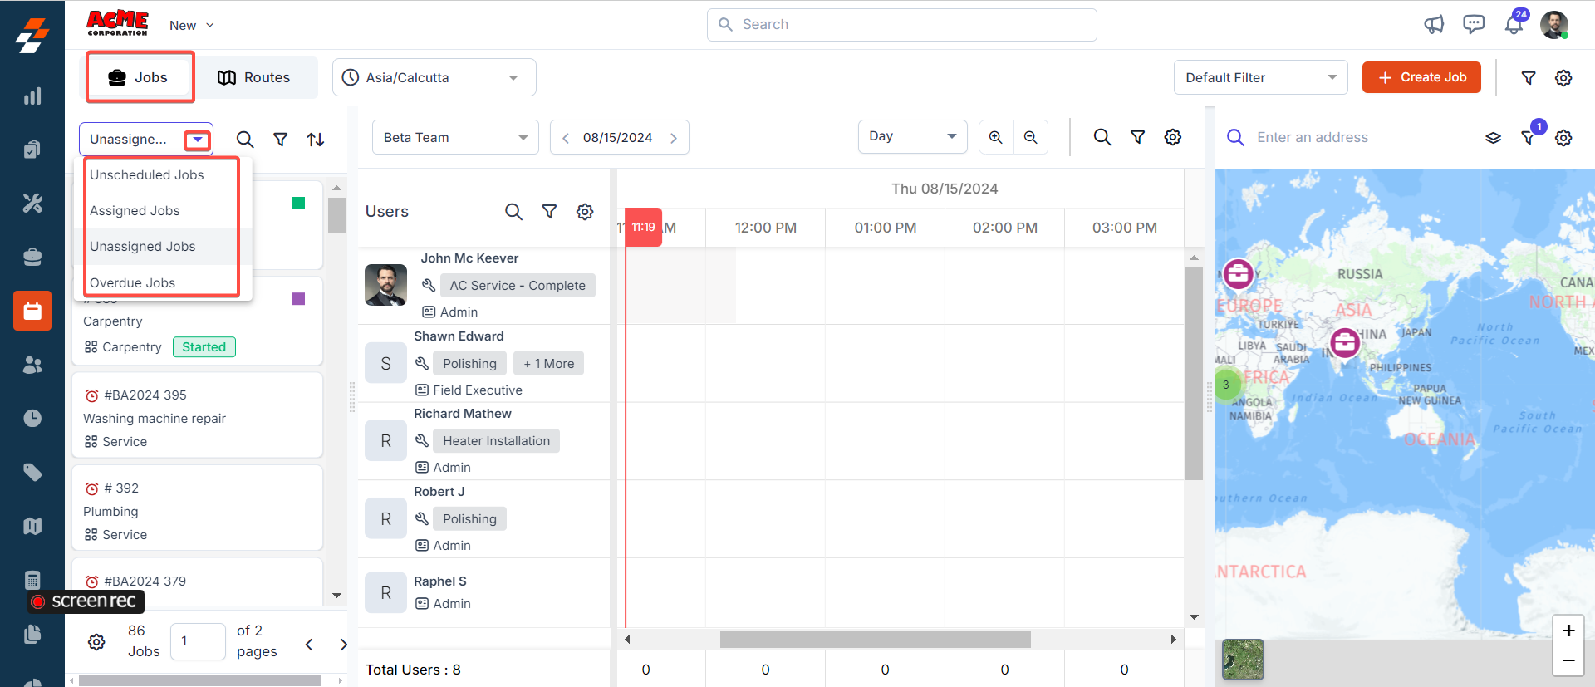This screenshot has width=1595, height=687.
Task: Open map settings gear
Action: click(1563, 138)
